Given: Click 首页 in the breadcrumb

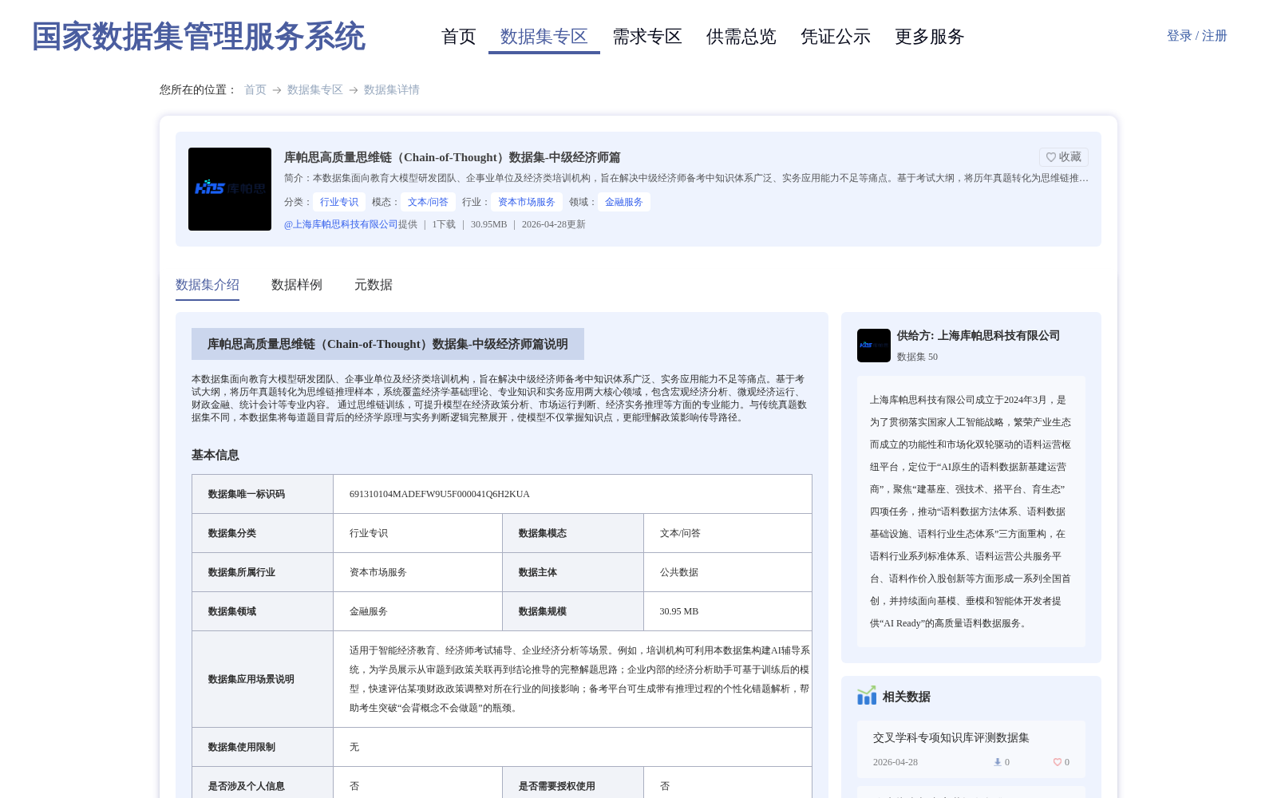Looking at the screenshot, I should click(x=255, y=89).
